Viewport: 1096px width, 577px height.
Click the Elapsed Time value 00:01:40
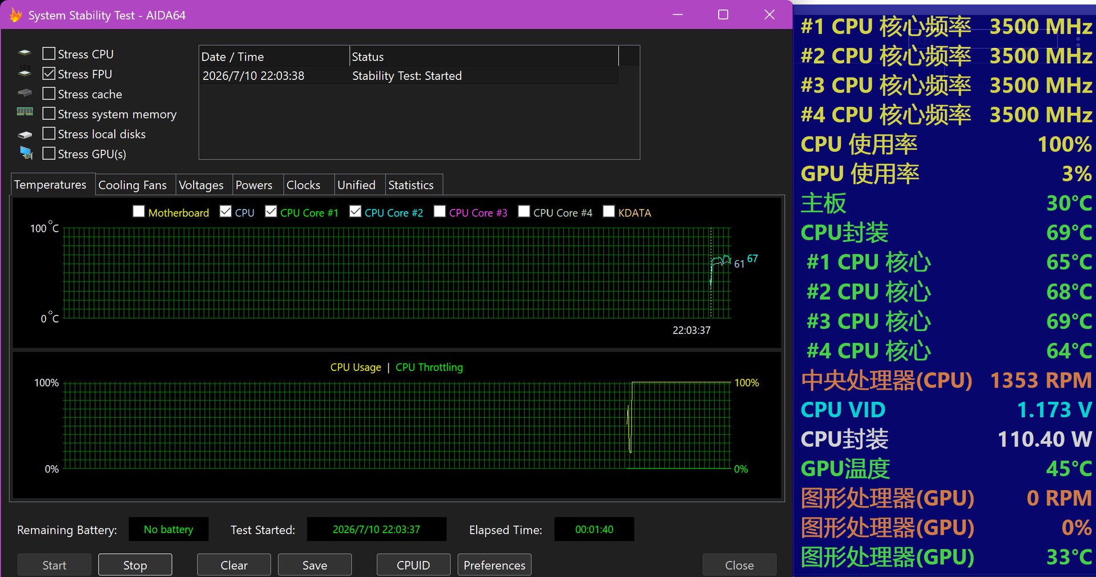click(594, 529)
